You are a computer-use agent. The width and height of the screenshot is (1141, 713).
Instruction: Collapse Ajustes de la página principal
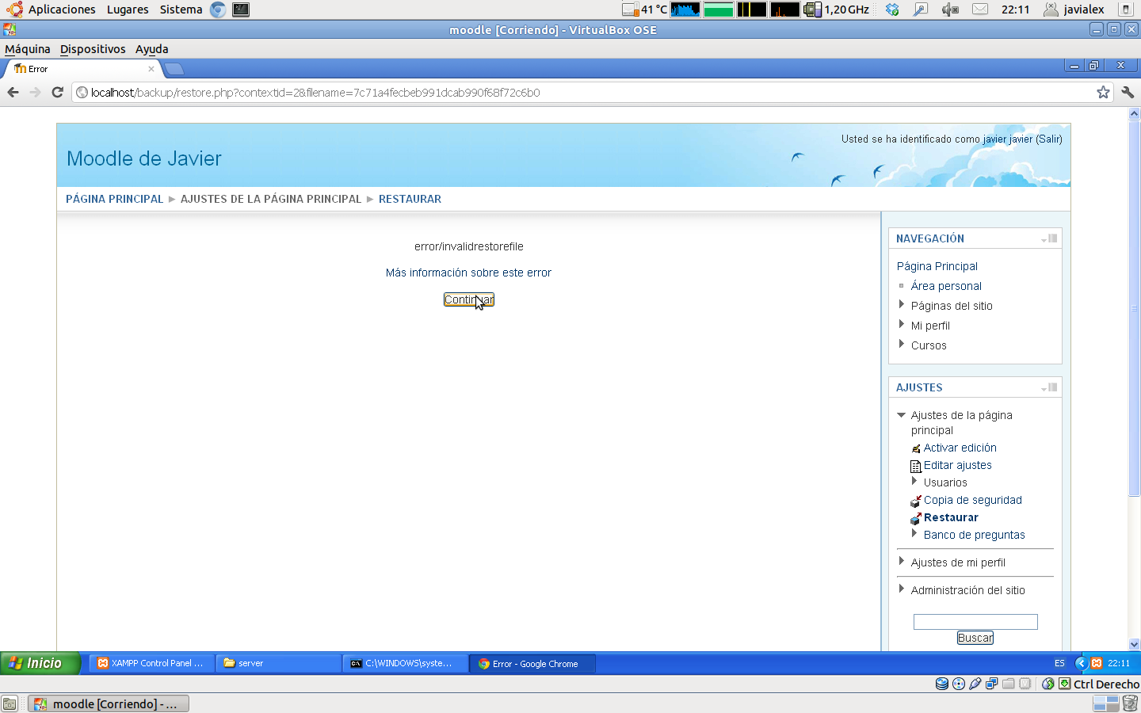[x=902, y=414]
